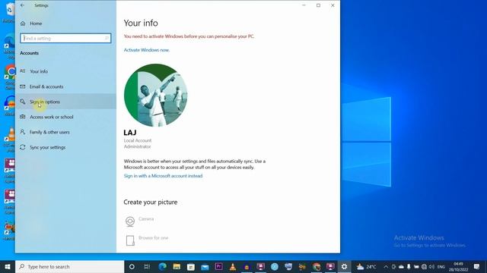This screenshot has width=487, height=273.
Task: Select the active Settings gear on the taskbar
Action: pyautogui.click(x=344, y=266)
